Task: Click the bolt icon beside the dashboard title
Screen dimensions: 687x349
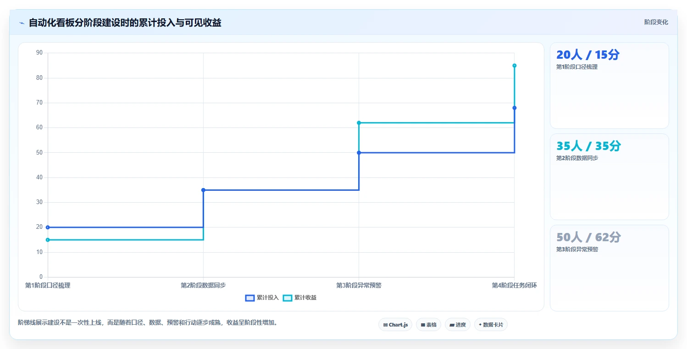Action: pos(22,23)
